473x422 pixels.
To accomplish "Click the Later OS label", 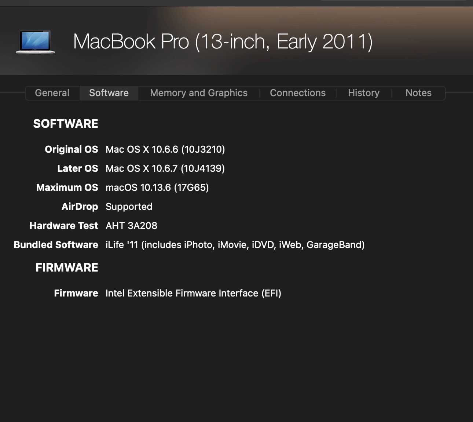I will [x=78, y=168].
